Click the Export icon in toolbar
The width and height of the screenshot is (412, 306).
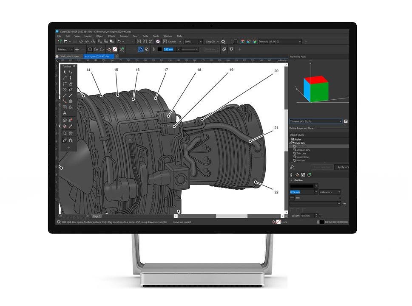145,42
